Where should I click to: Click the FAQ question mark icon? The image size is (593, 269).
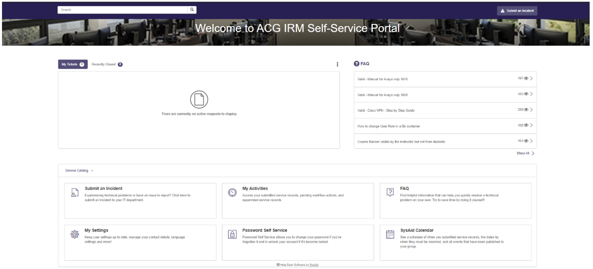click(x=356, y=64)
